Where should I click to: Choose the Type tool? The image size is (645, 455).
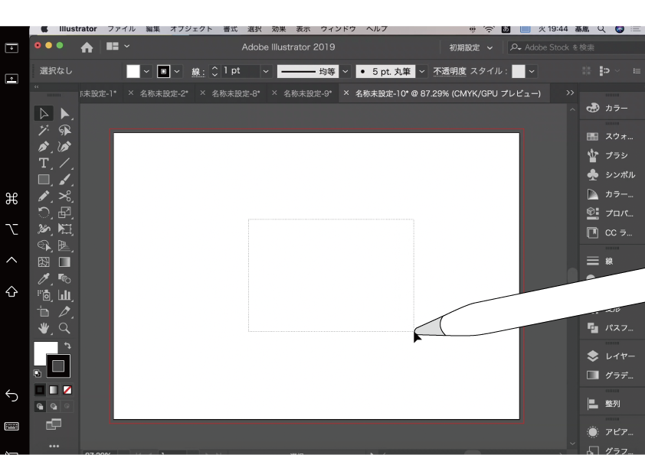44,163
